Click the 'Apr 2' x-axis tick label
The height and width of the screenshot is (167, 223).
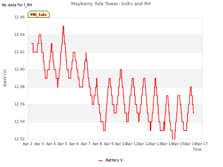[28, 144]
